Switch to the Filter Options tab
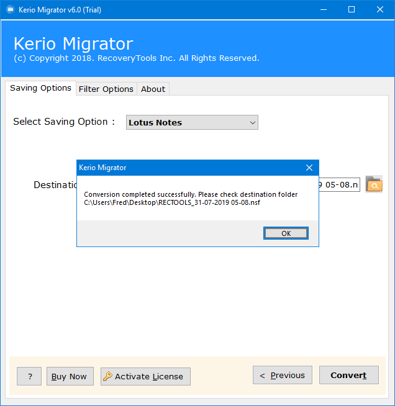 pos(106,89)
